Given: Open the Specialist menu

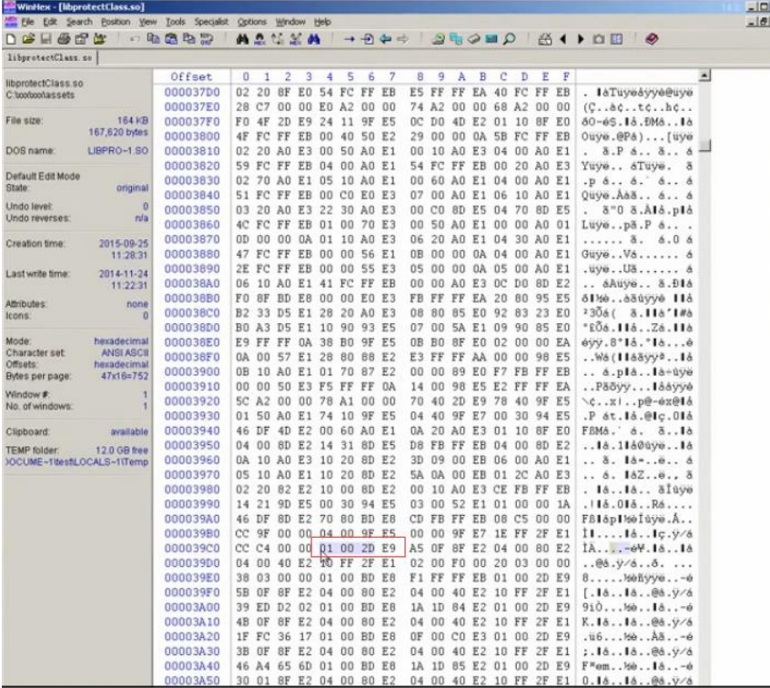Looking at the screenshot, I should 211,22.
